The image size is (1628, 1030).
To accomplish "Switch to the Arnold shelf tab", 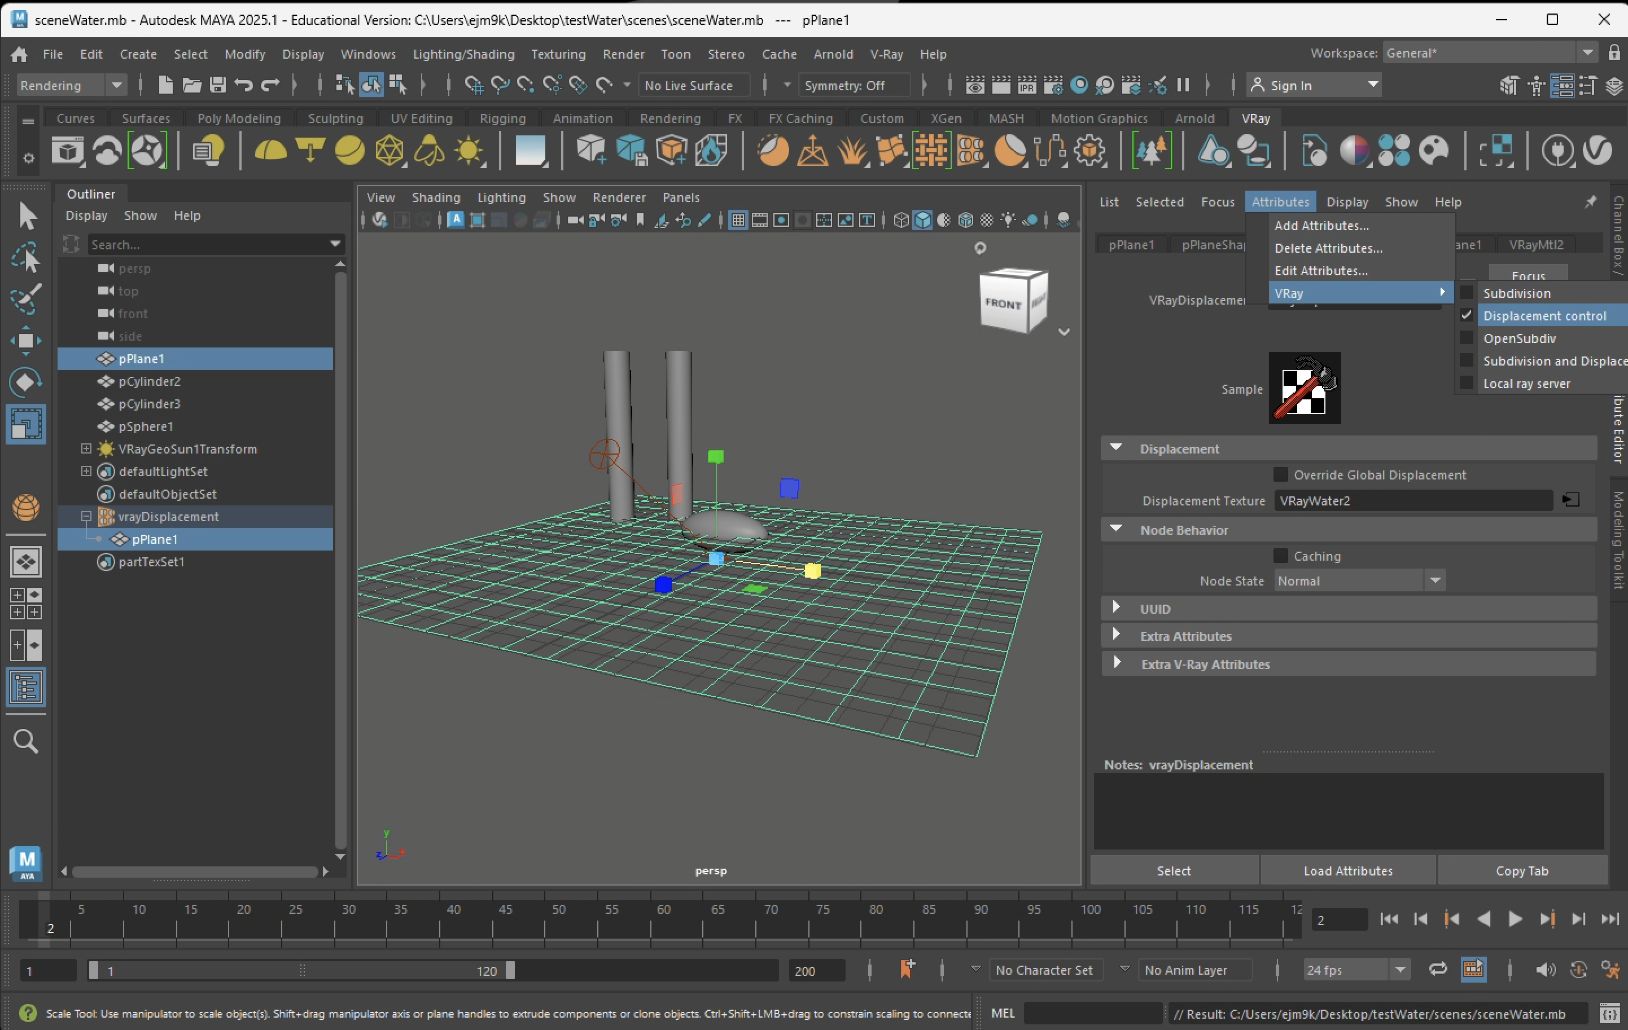I will [x=1194, y=118].
